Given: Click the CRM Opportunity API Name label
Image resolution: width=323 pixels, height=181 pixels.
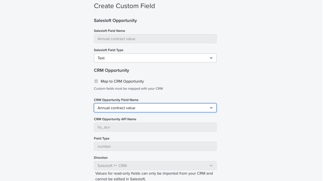Looking at the screenshot, I should point(115,119).
